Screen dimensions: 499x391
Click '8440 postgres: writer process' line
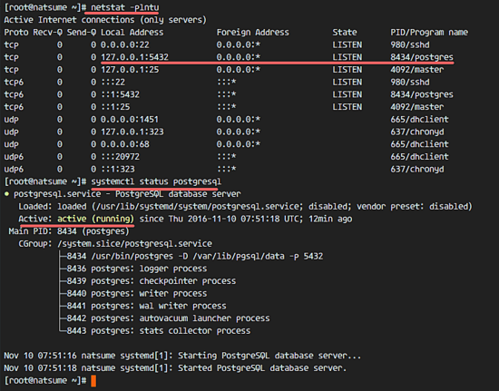pyautogui.click(x=137, y=293)
